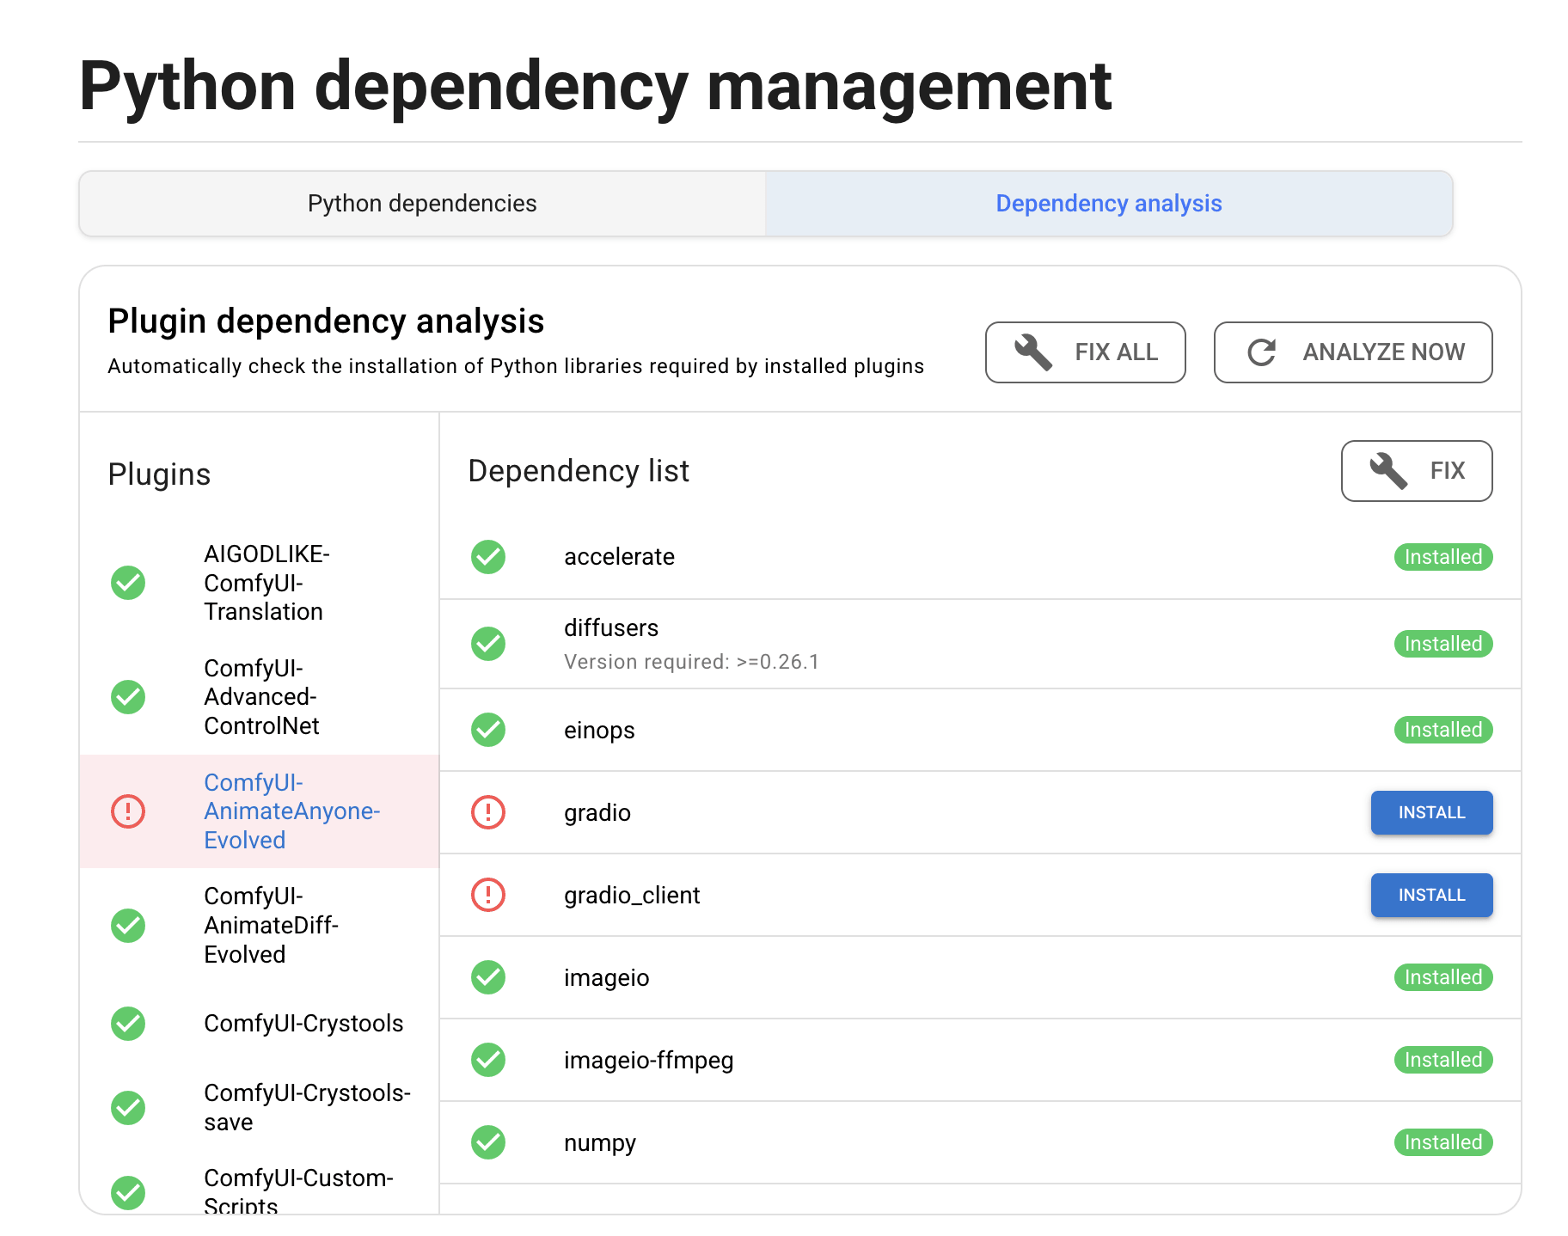
Task: Click the red warning icon beside gradio_client
Action: 488,895
